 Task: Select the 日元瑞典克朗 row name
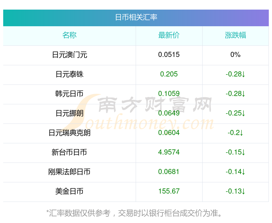point(69,133)
